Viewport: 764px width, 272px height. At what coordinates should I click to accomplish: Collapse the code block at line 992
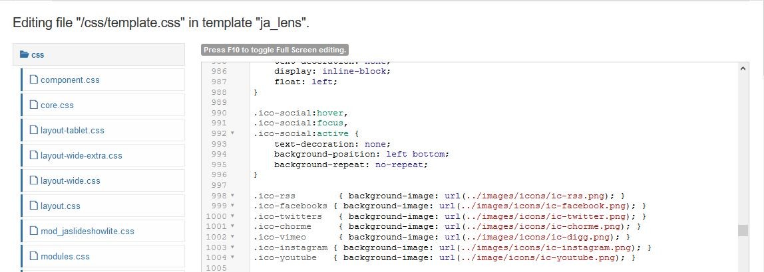click(232, 133)
